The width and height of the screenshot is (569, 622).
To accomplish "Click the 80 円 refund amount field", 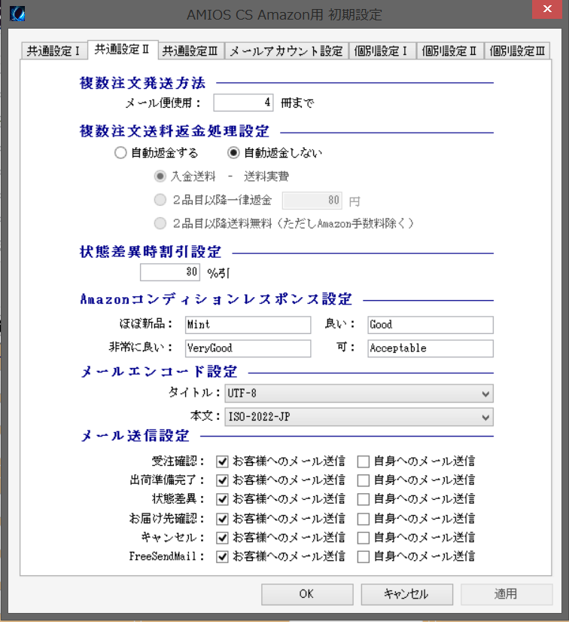I will (x=312, y=201).
